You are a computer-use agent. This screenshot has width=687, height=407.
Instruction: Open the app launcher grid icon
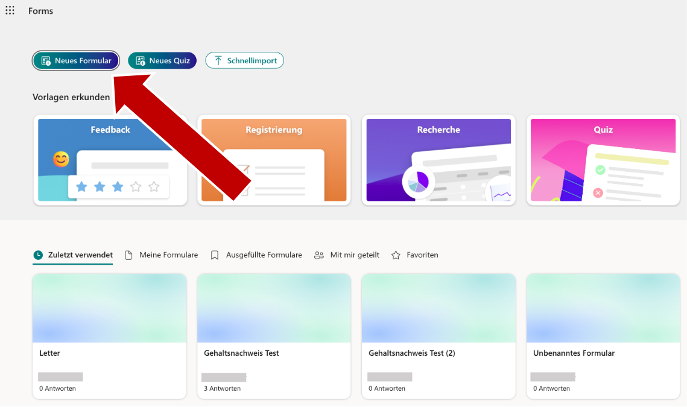pos(10,11)
